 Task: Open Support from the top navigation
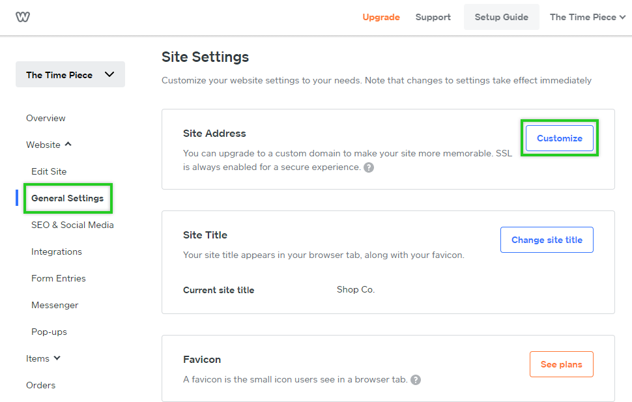pos(433,17)
